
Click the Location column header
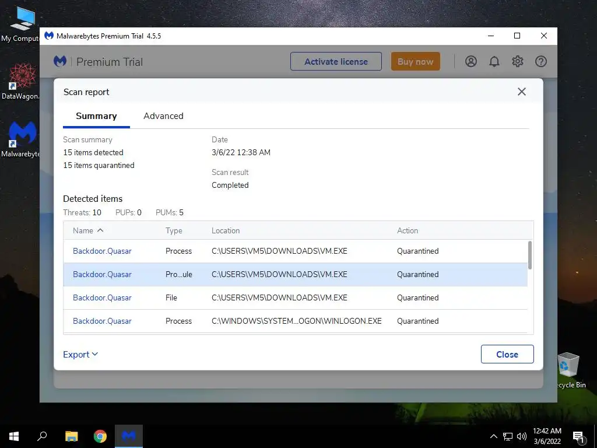coord(226,230)
